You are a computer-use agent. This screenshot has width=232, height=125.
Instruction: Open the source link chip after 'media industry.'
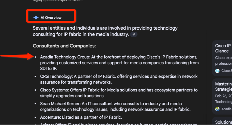134,34
